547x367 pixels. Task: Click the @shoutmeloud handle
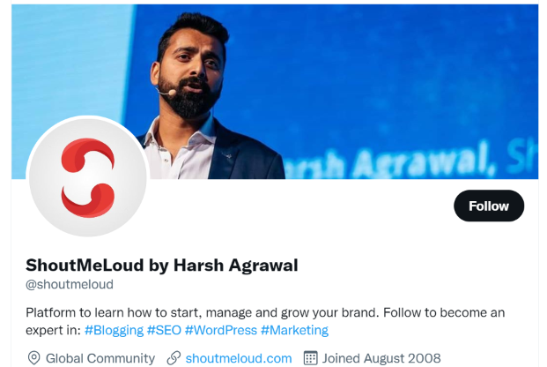point(70,284)
